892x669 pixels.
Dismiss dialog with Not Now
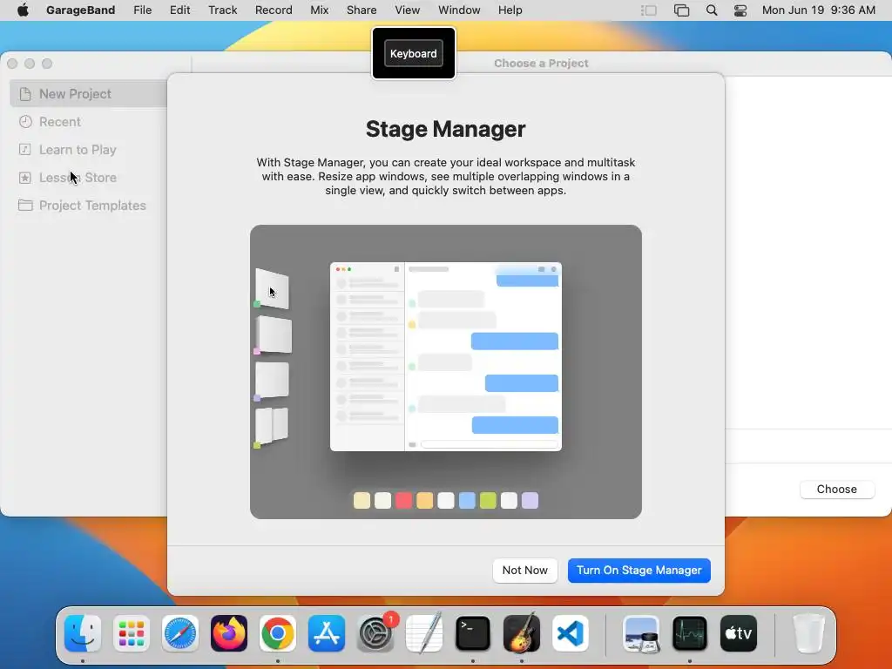[524, 570]
